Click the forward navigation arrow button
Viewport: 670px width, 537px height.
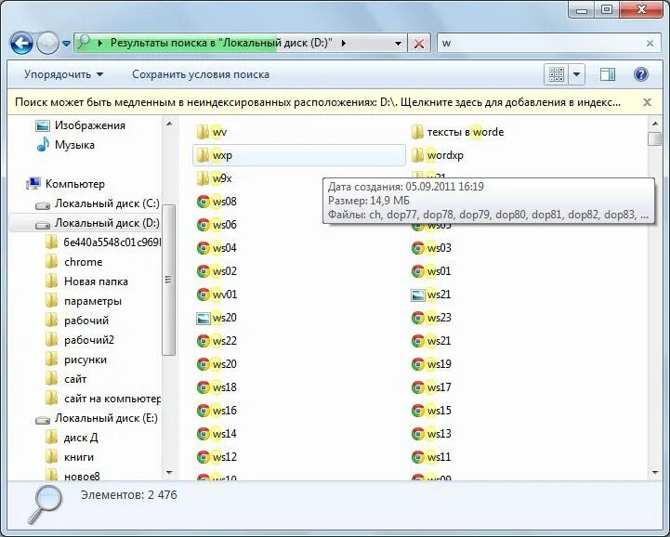coord(47,43)
